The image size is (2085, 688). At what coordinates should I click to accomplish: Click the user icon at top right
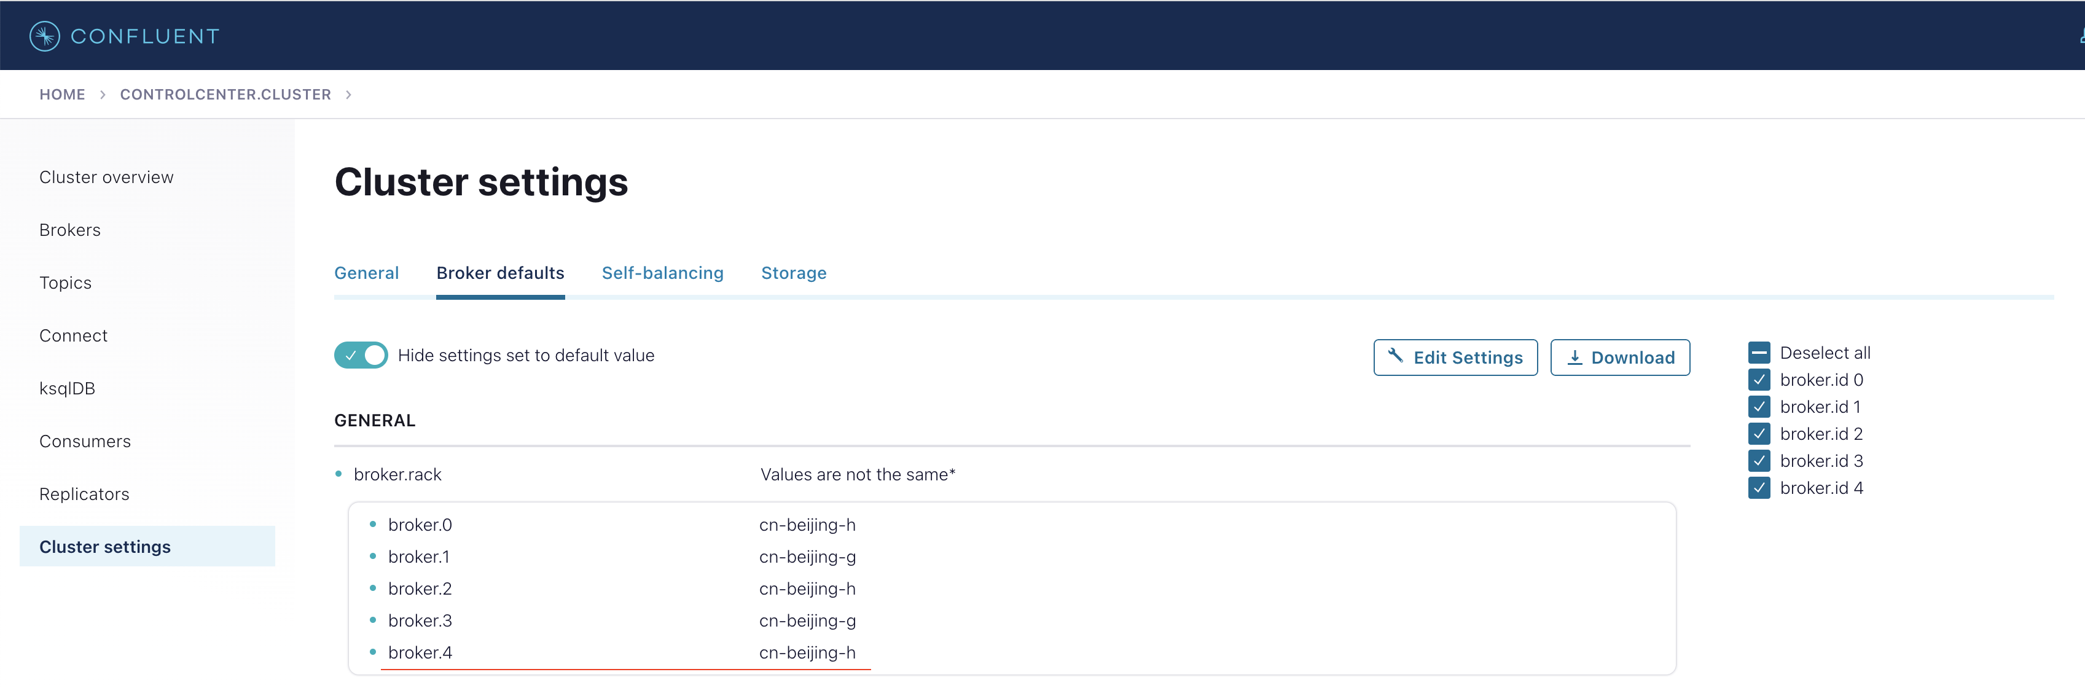[2081, 36]
